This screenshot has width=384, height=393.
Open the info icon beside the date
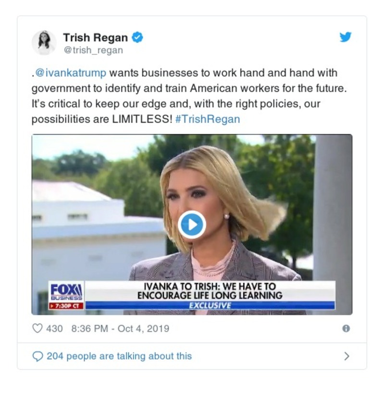pos(346,329)
